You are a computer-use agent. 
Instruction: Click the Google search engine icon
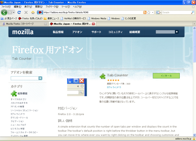pos(158,12)
